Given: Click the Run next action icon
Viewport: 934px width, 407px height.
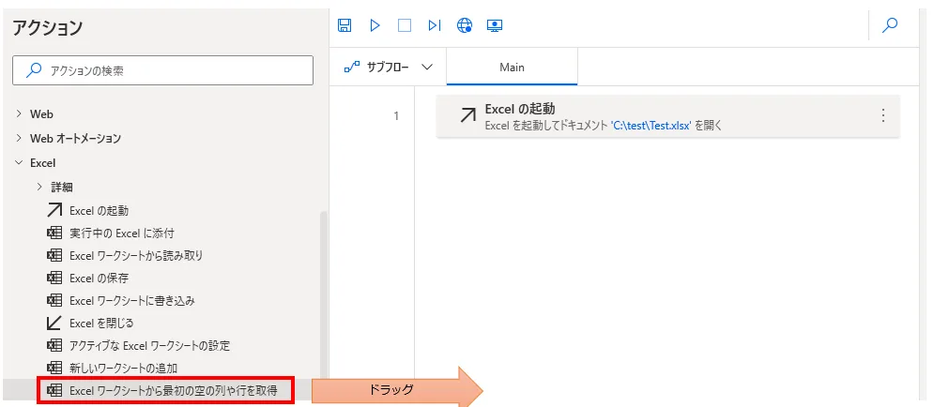Looking at the screenshot, I should (434, 26).
